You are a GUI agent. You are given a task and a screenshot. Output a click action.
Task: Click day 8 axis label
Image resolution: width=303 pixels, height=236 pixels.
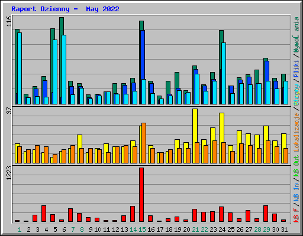click(x=82, y=230)
